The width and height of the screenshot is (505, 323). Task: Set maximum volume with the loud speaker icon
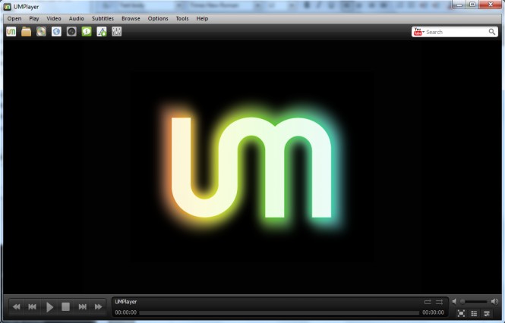494,302
